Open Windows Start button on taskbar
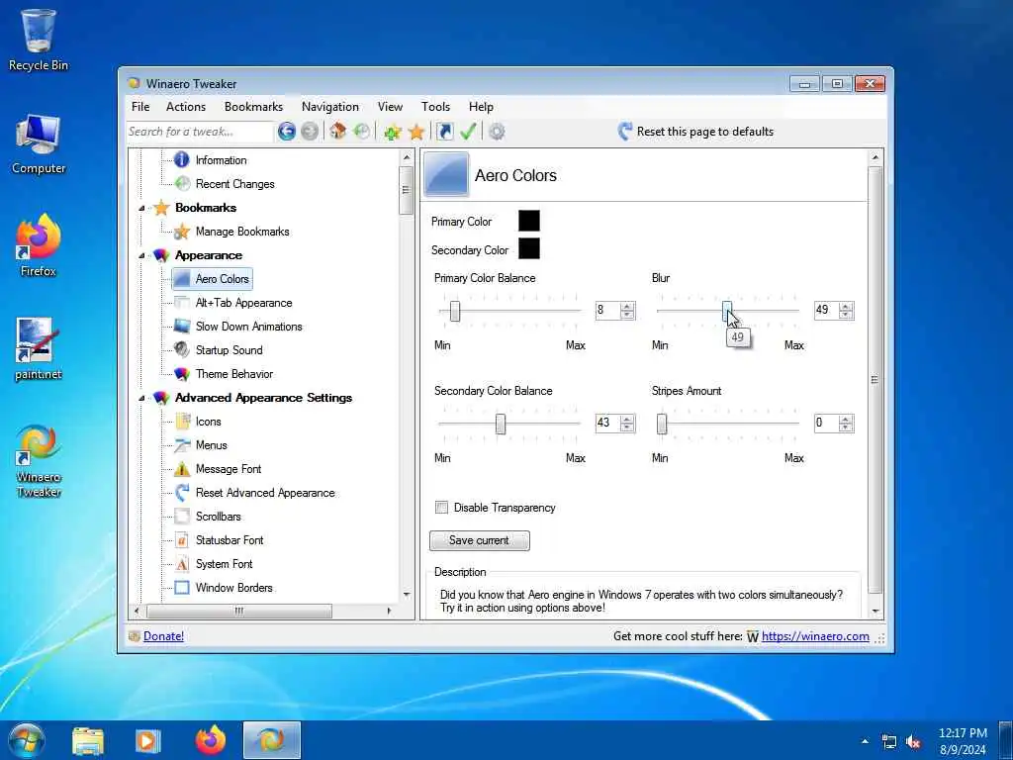Screen dimensions: 1013x760 [x=27, y=740]
